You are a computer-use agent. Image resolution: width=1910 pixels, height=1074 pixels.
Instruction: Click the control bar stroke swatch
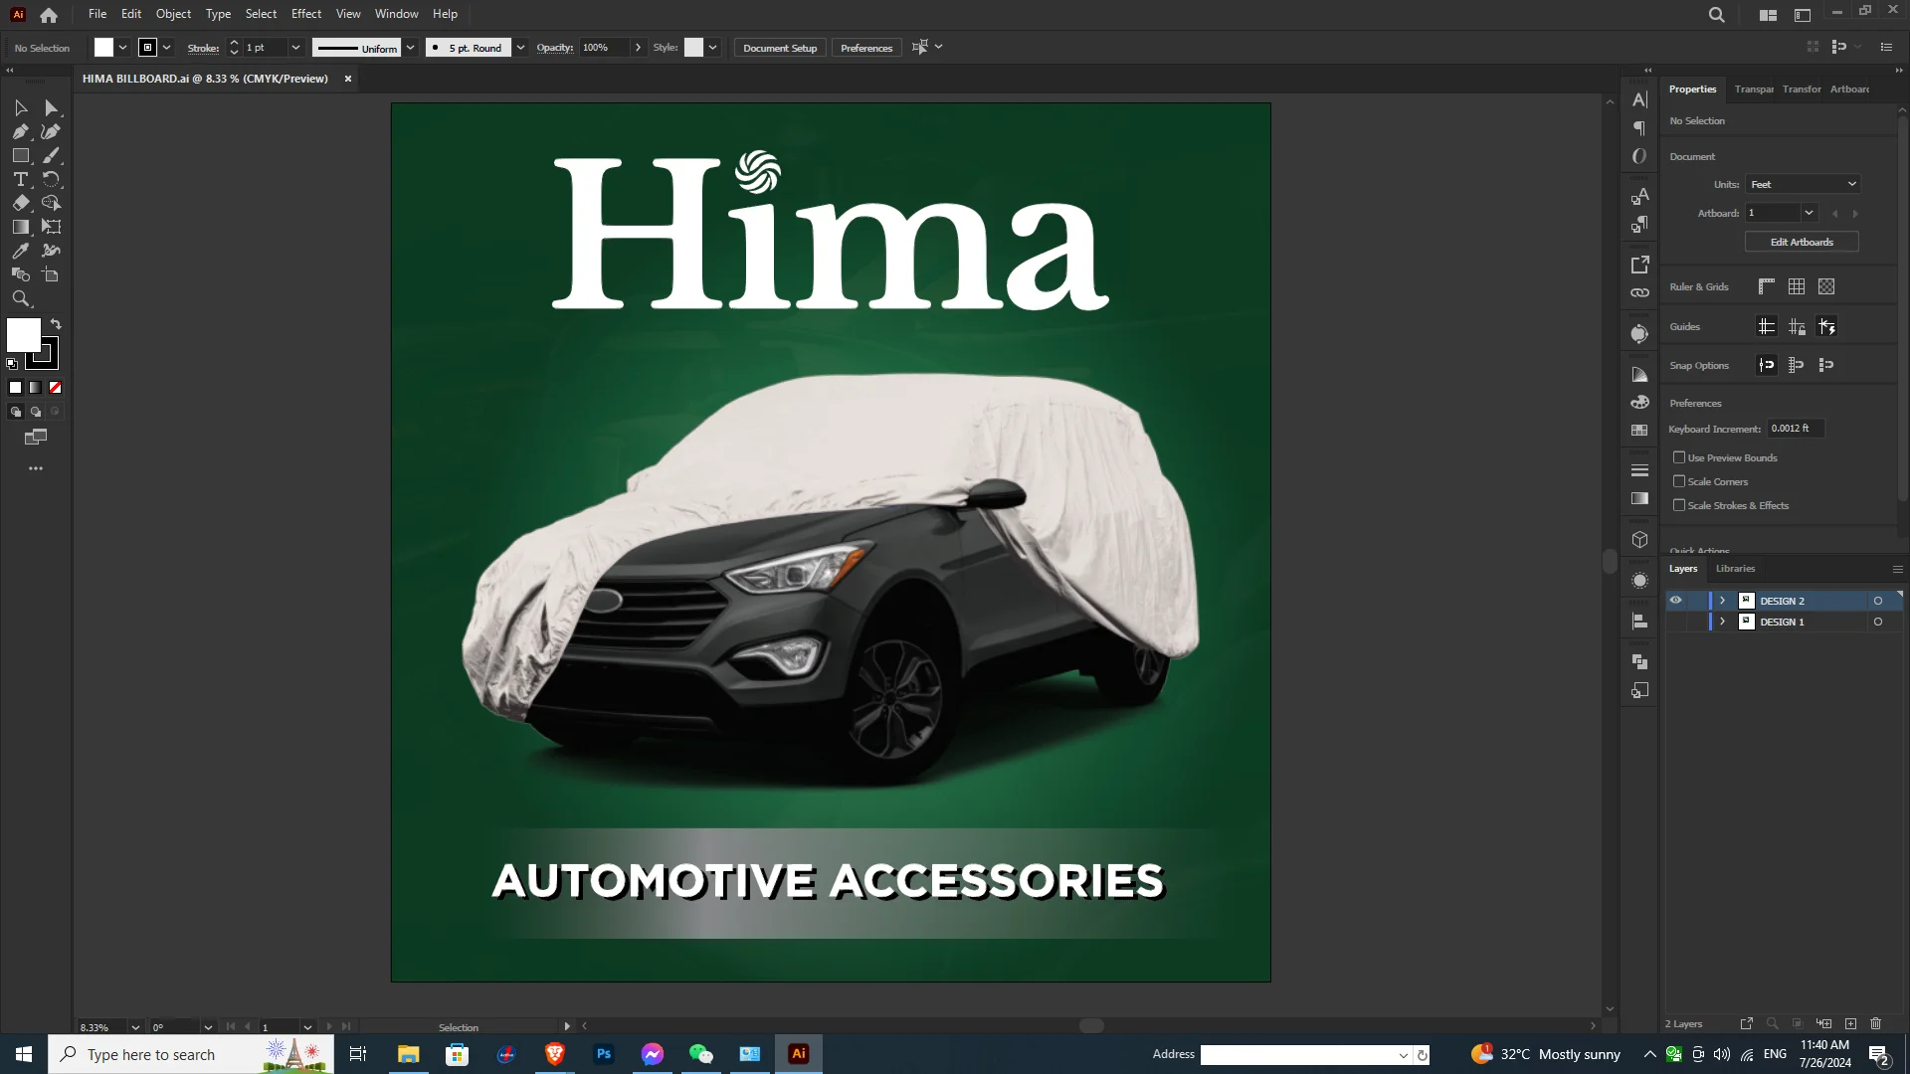pyautogui.click(x=147, y=48)
